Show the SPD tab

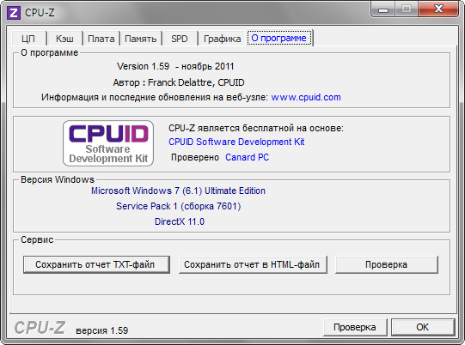180,39
